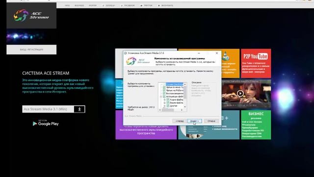Expand the 'Аудио-файлы' tree node
314x177 pixels.
[x=165, y=99]
